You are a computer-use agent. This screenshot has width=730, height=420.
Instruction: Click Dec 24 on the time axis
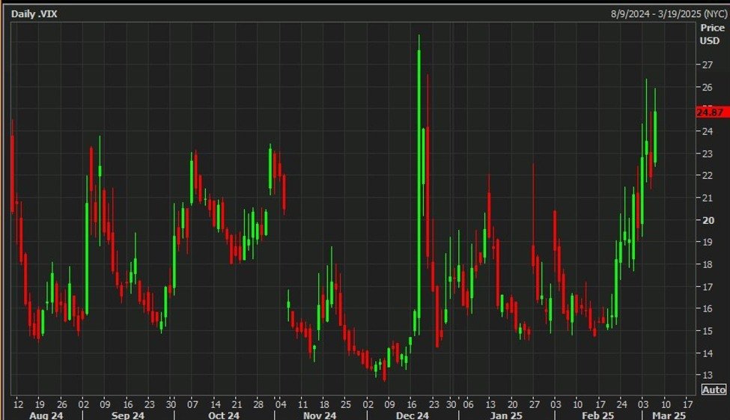point(412,415)
